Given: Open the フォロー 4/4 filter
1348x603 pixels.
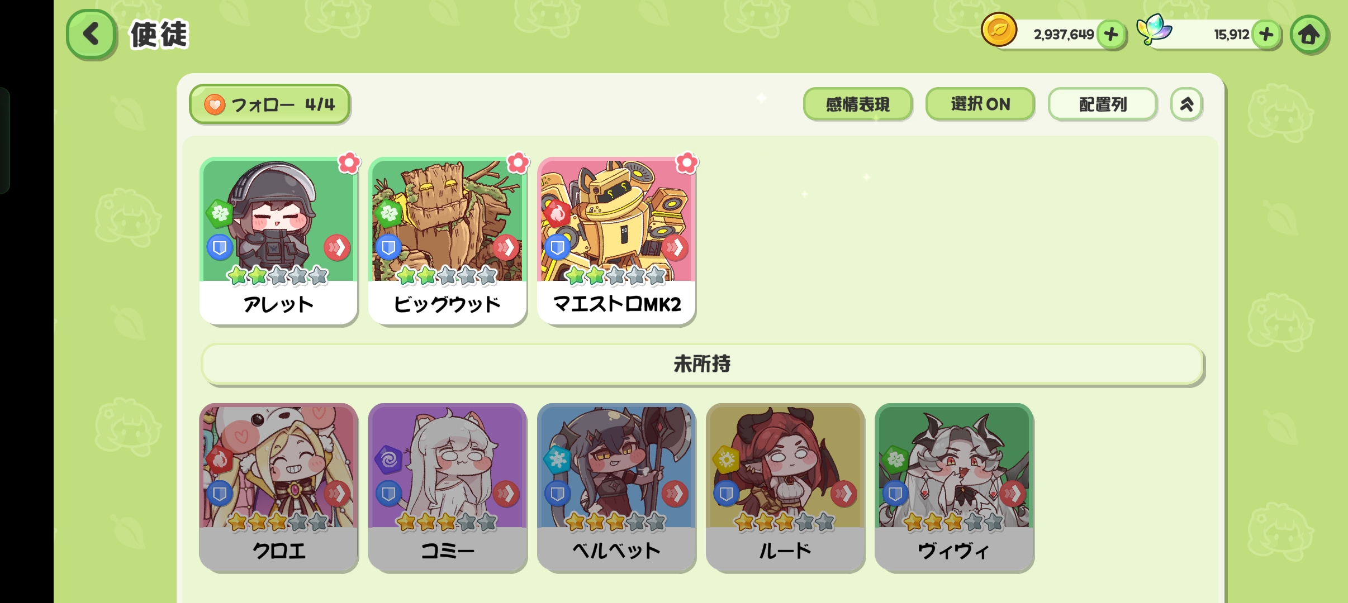Looking at the screenshot, I should [x=269, y=104].
